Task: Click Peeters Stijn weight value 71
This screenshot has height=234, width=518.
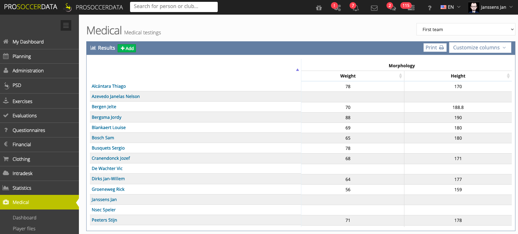Action: coord(348,220)
